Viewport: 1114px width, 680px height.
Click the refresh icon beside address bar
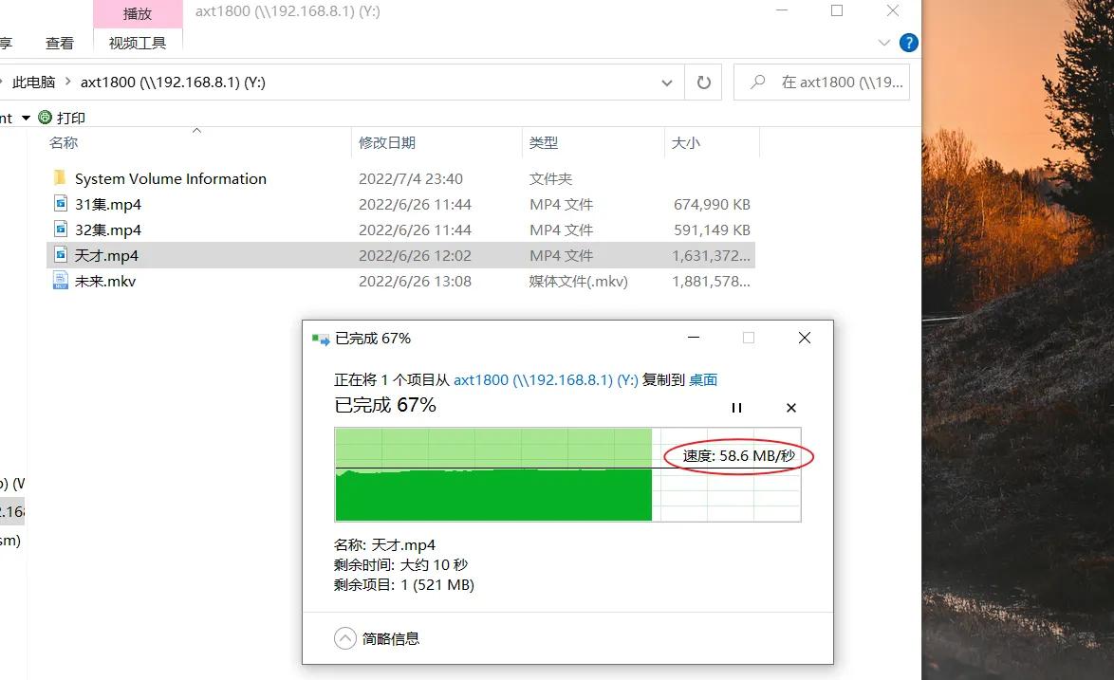tap(702, 82)
